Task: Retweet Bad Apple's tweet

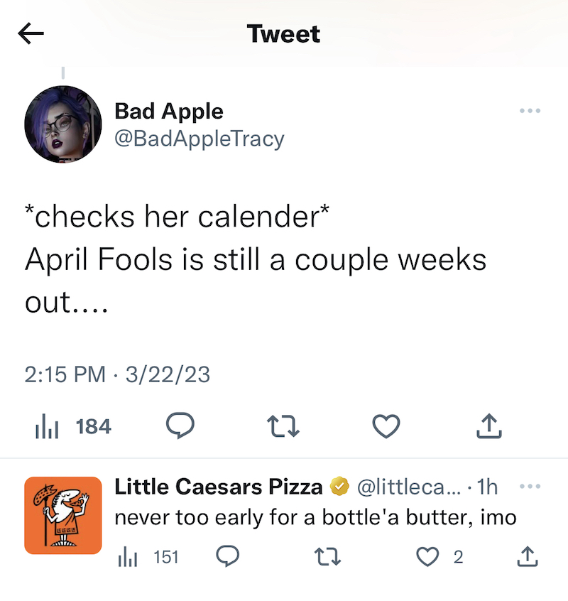Action: pos(283,426)
